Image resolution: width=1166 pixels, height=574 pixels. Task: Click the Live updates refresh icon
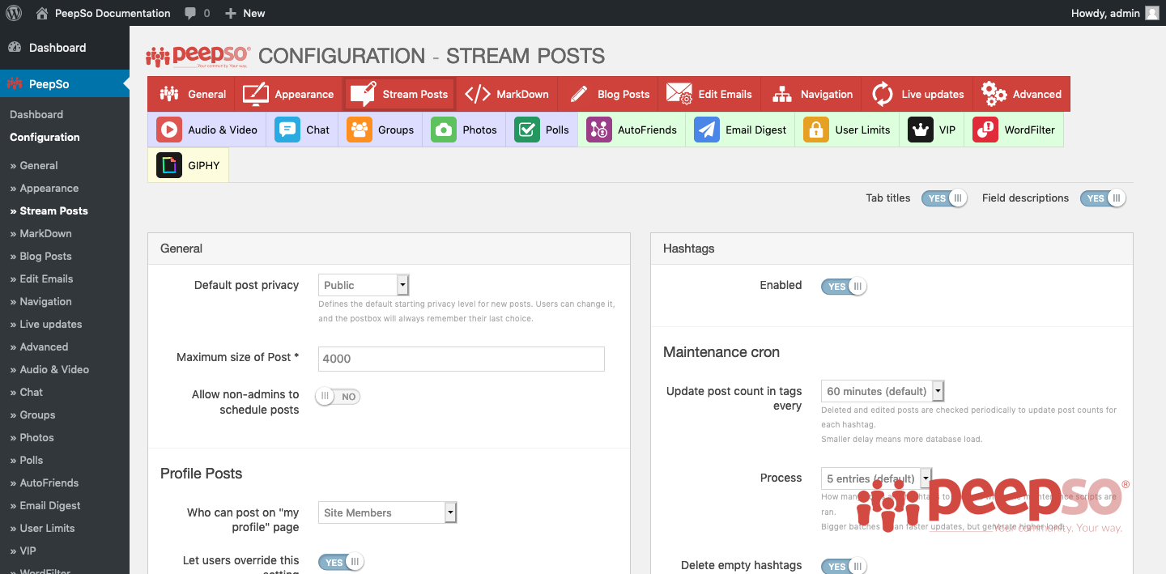[x=883, y=94]
